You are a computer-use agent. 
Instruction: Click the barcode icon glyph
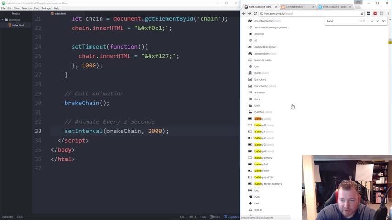click(250, 93)
